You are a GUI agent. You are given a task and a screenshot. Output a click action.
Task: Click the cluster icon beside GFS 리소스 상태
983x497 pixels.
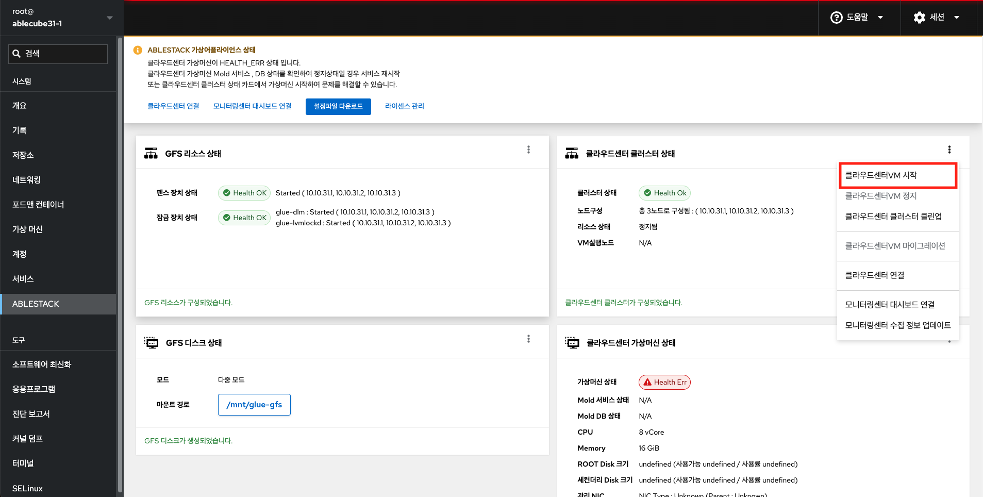tap(151, 153)
